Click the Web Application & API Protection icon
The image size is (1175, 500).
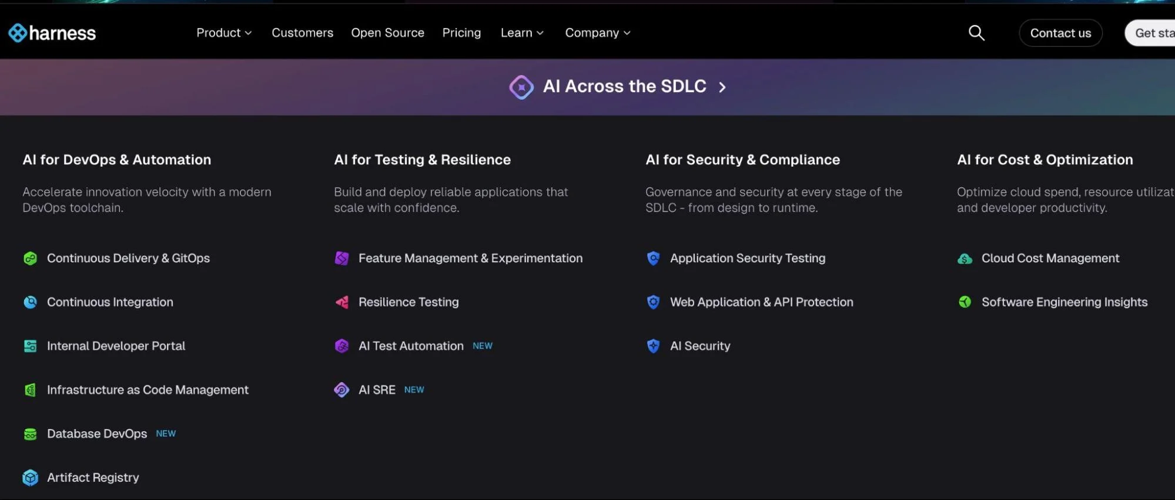pyautogui.click(x=653, y=302)
